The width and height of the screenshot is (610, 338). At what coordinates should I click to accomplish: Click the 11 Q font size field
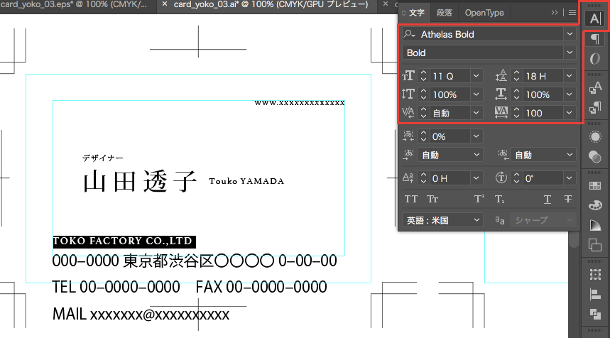[450, 76]
